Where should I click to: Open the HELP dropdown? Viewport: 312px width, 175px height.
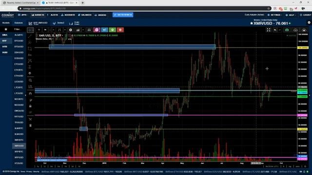coord(291,15)
